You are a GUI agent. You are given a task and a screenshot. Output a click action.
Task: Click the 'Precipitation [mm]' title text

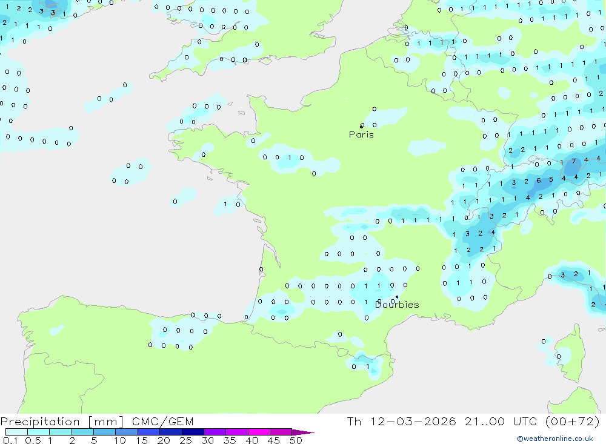(x=62, y=422)
